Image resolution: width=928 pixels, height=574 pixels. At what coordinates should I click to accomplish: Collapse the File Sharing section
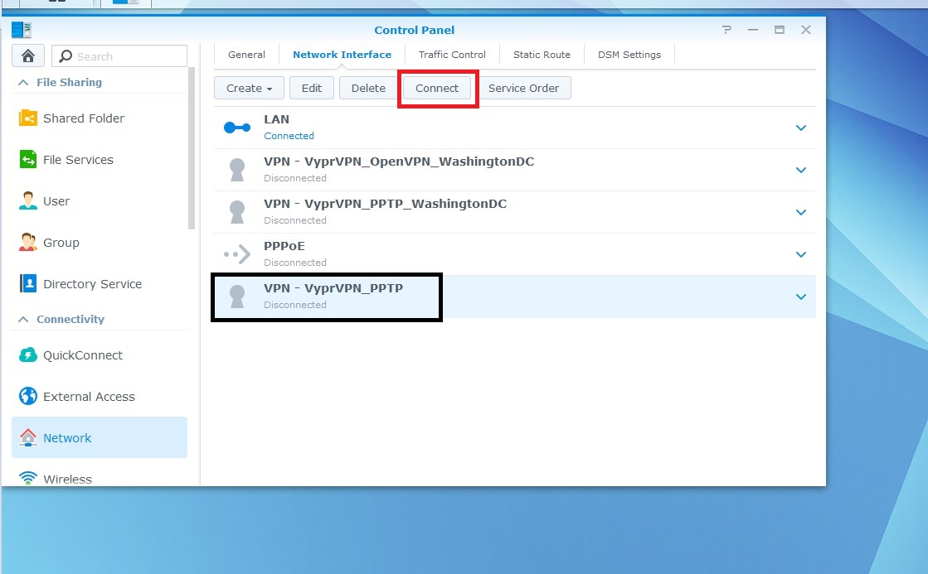pos(23,82)
